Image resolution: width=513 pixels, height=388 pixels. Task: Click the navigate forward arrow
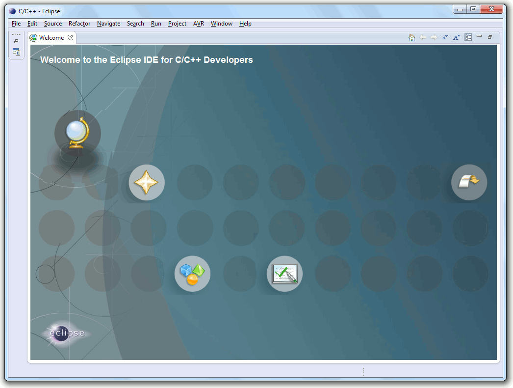pyautogui.click(x=434, y=38)
